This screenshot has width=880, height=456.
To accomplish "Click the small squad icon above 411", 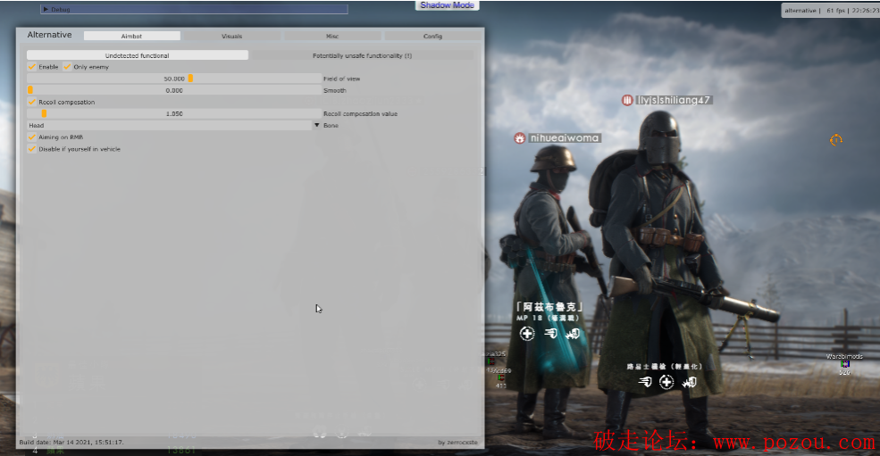I will [x=501, y=378].
